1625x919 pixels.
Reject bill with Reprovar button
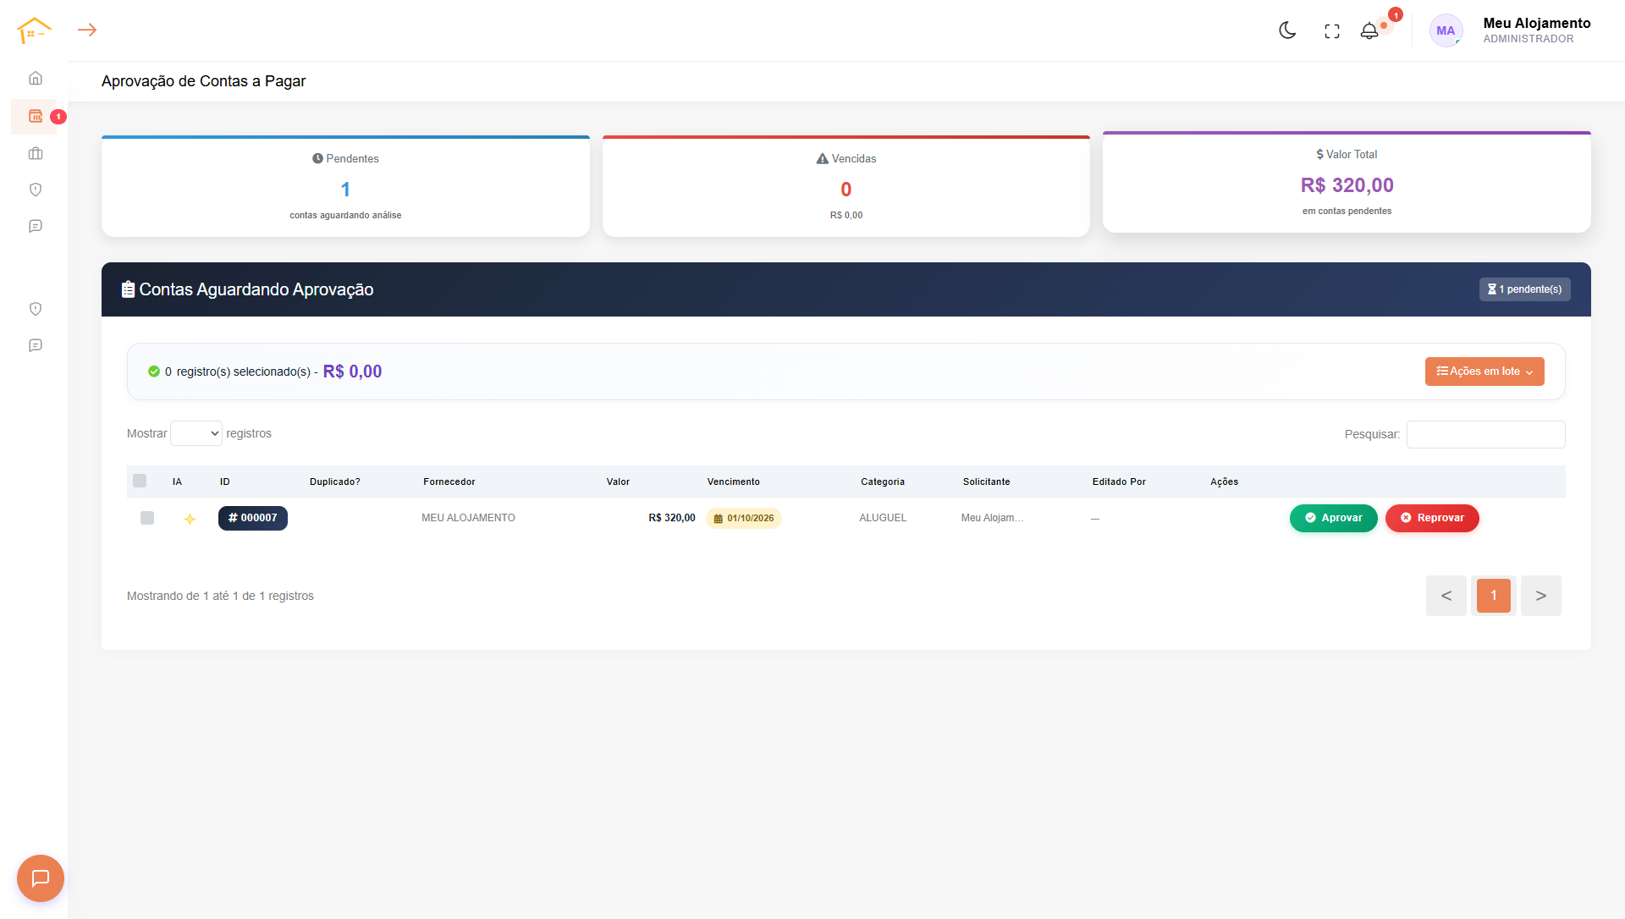coord(1432,518)
